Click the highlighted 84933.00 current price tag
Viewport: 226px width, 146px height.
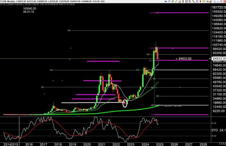coord(219,59)
